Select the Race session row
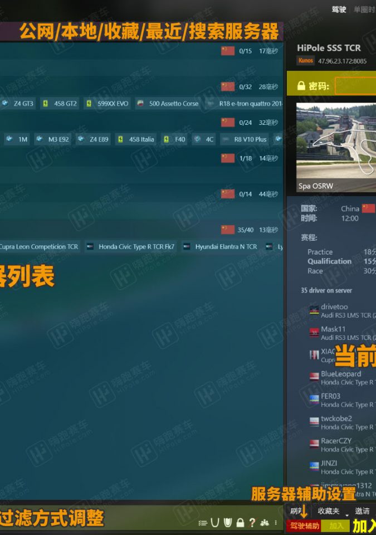Screen dimensions: 376x535 [x=340, y=271]
